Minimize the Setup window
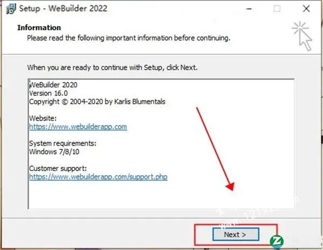 249,9
